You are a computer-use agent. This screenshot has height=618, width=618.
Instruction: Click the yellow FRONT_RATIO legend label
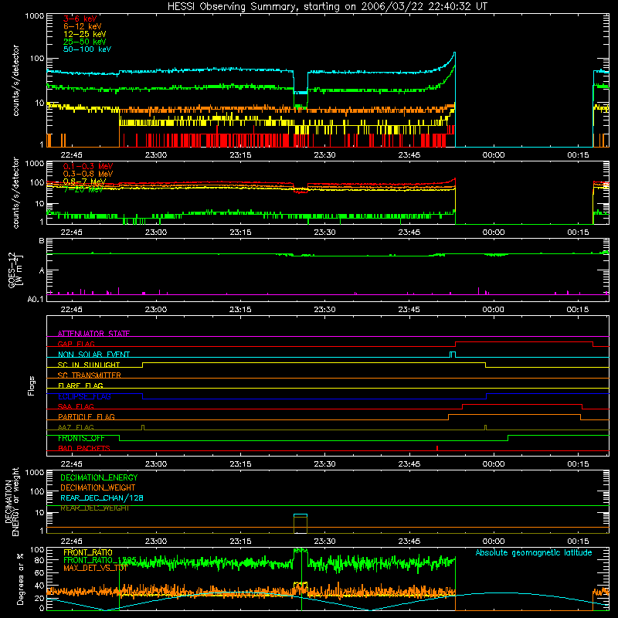pos(88,552)
